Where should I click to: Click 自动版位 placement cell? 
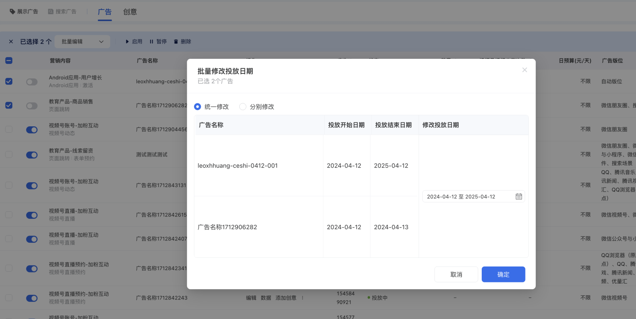[x=612, y=81]
